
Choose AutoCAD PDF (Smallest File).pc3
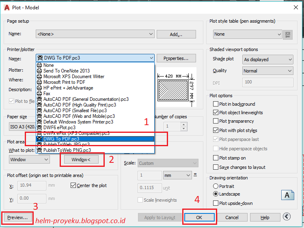coord(95,111)
